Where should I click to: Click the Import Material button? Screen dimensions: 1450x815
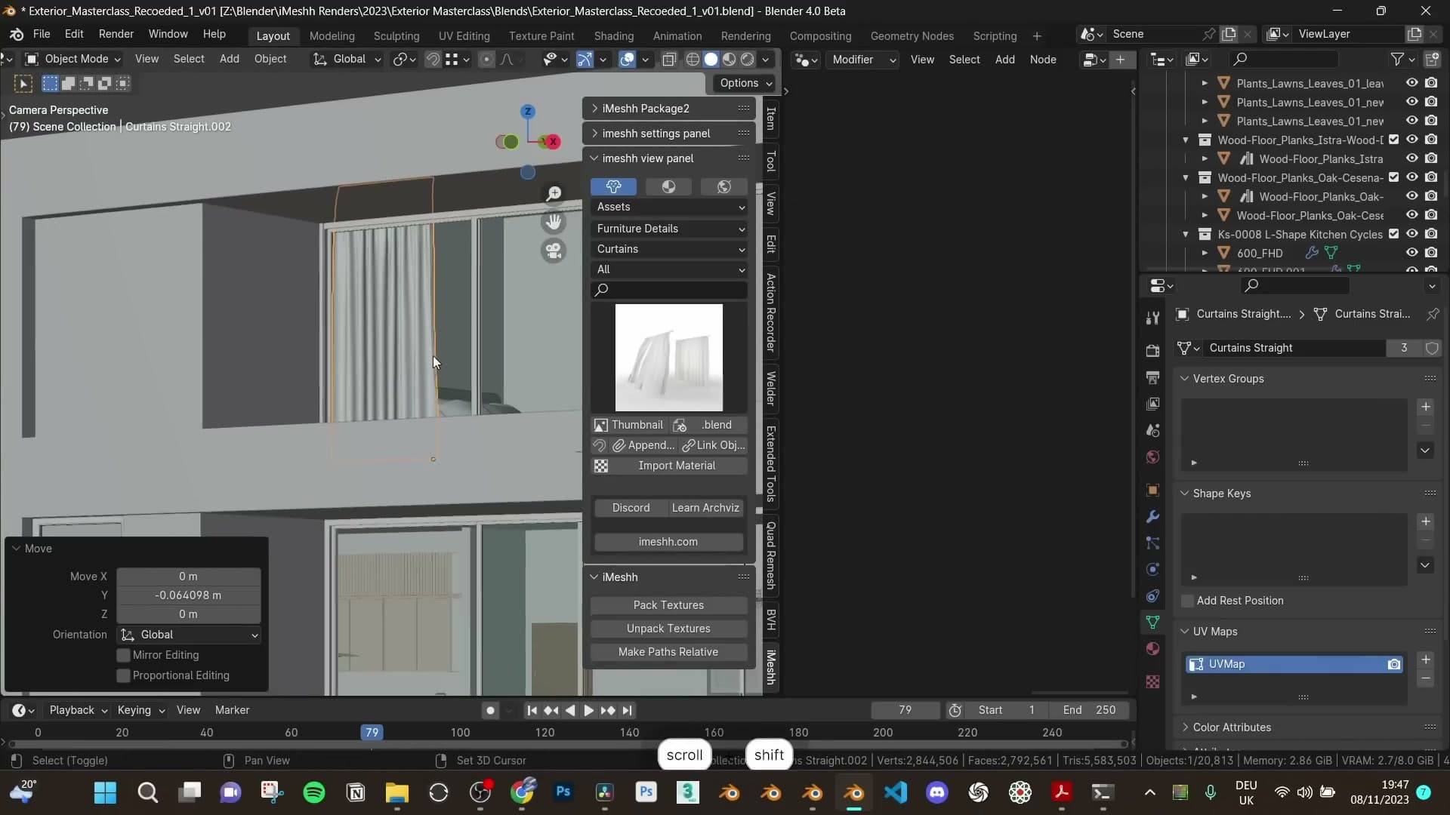[669, 466]
